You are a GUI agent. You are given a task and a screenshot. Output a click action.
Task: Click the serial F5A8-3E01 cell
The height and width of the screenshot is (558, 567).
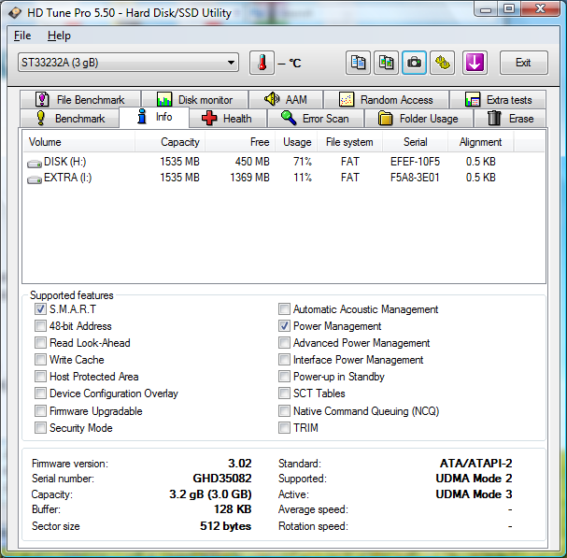coord(415,178)
